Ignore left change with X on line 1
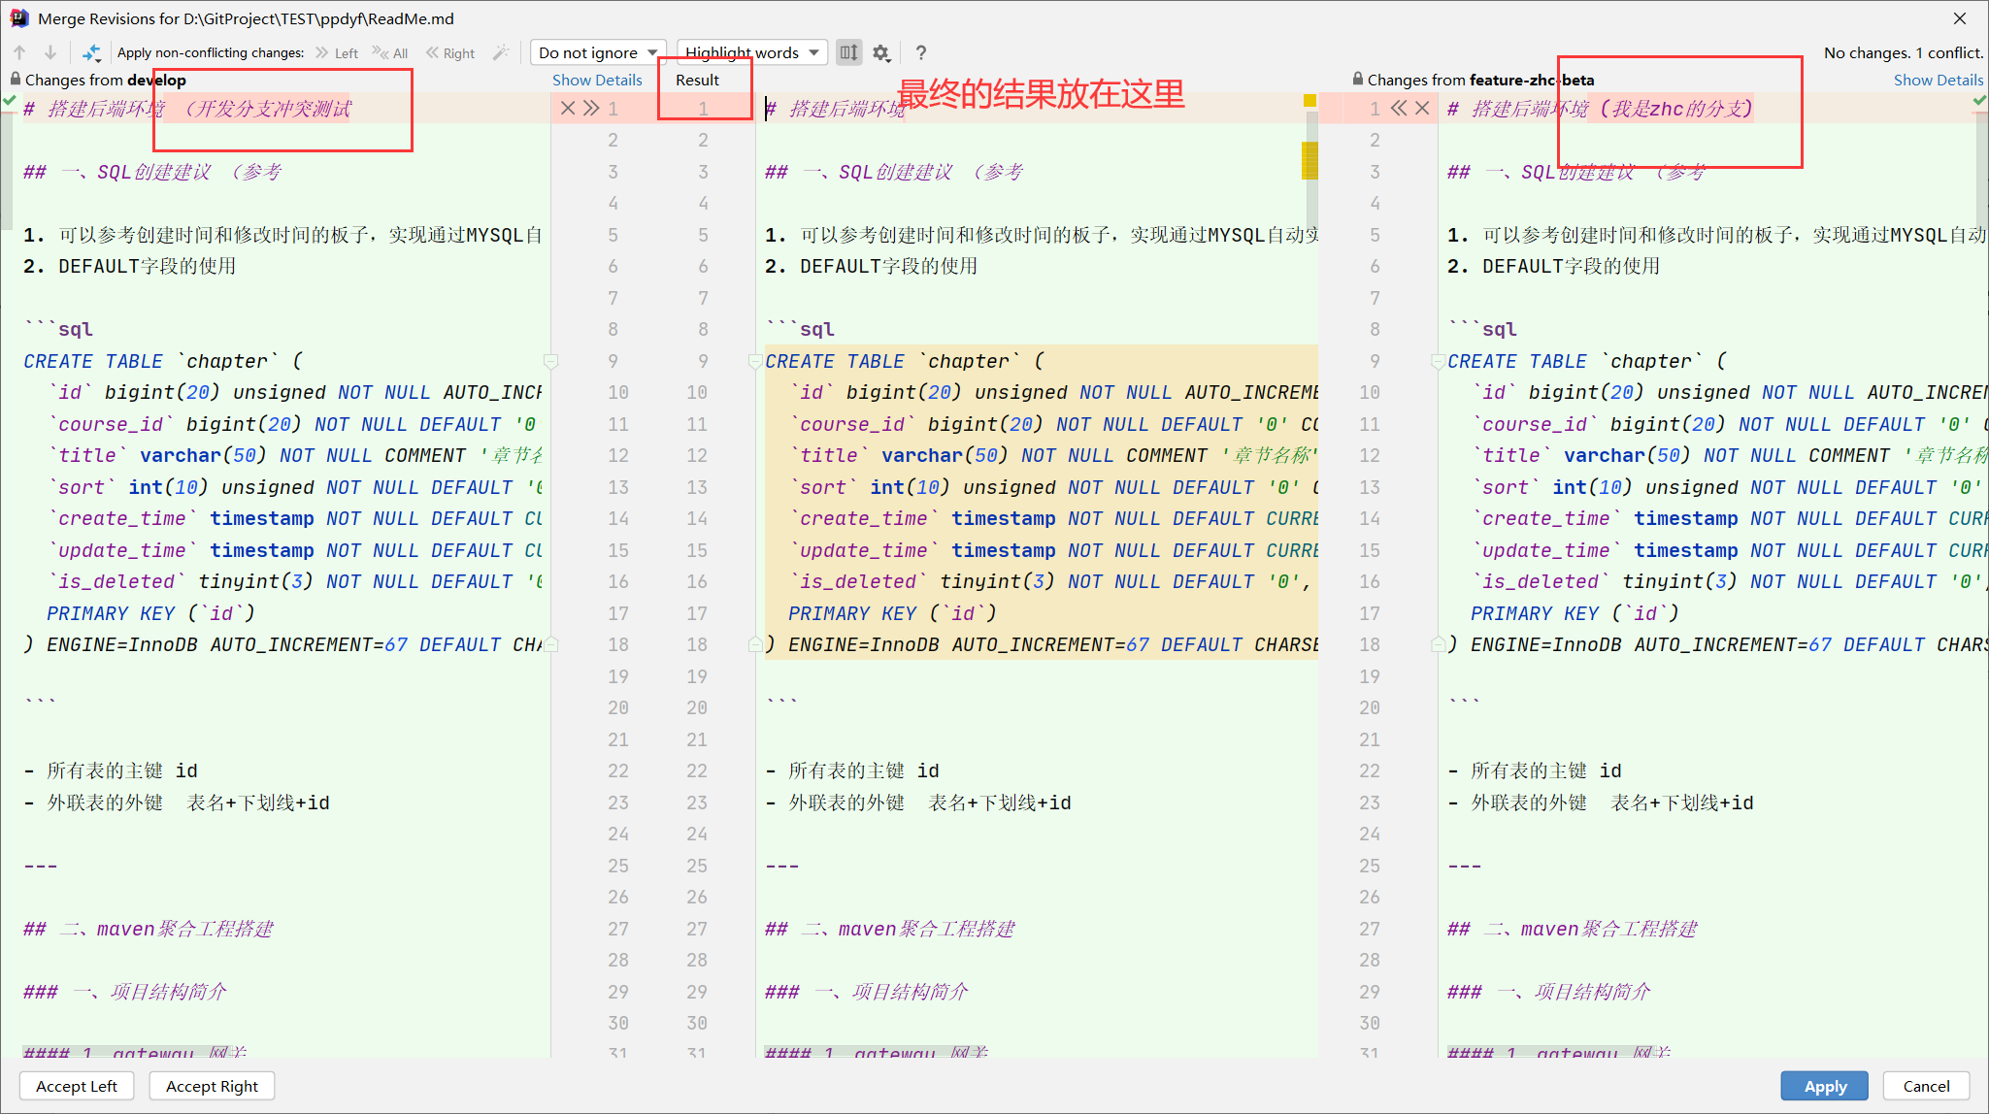 coord(568,108)
